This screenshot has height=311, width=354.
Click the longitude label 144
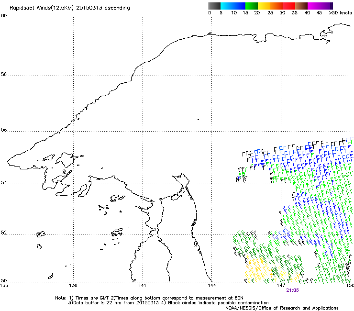(x=211, y=285)
